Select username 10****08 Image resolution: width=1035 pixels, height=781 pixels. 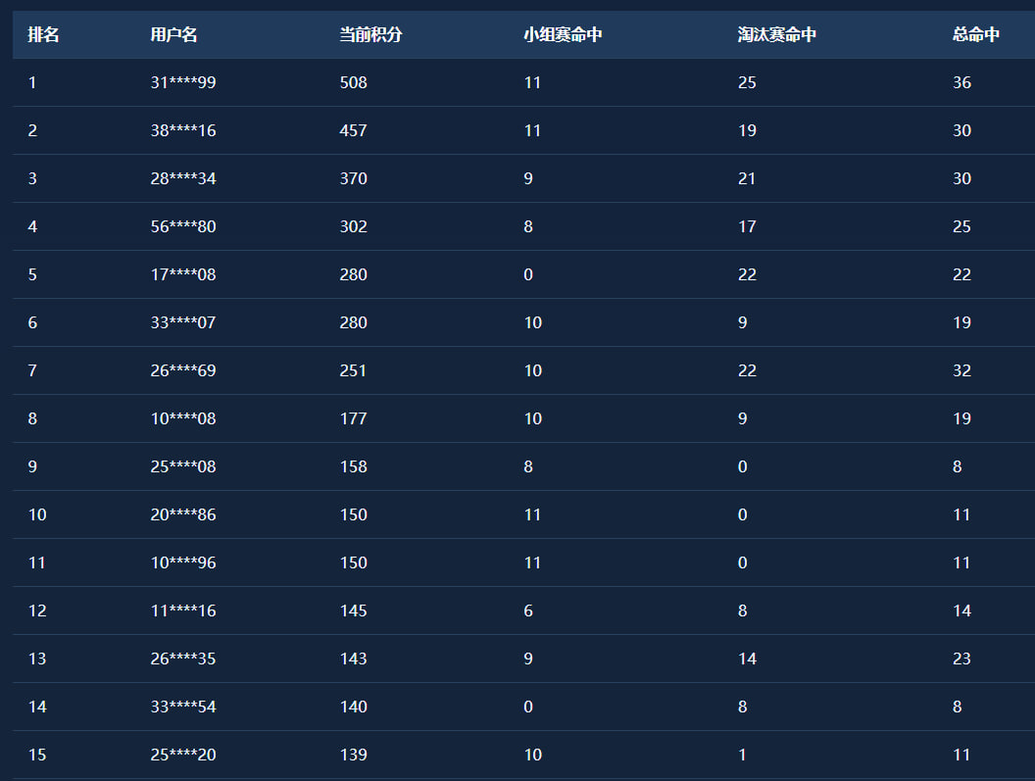pyautogui.click(x=183, y=418)
